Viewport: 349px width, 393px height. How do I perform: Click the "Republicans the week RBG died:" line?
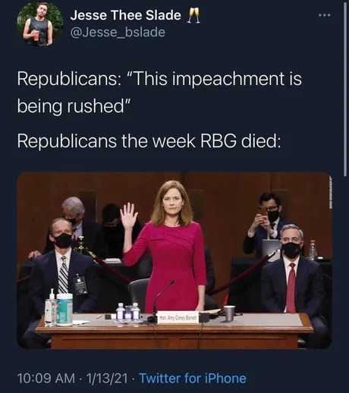tap(149, 141)
